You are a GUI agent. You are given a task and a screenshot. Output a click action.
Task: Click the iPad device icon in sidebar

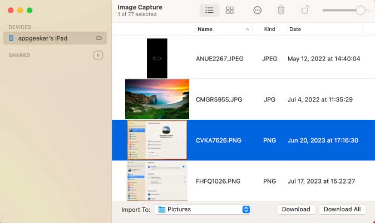coord(12,38)
